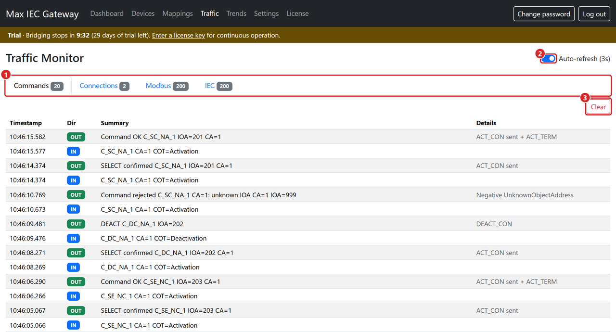The width and height of the screenshot is (616, 332).
Task: Click the Auto-refresh (3s) label
Action: click(x=584, y=59)
